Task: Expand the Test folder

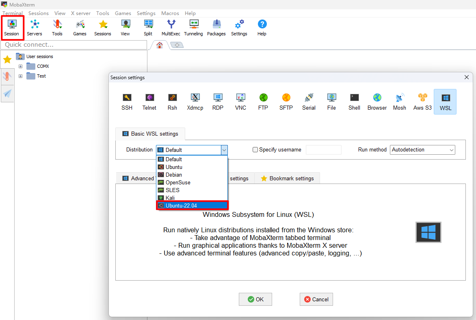Action: pos(20,76)
